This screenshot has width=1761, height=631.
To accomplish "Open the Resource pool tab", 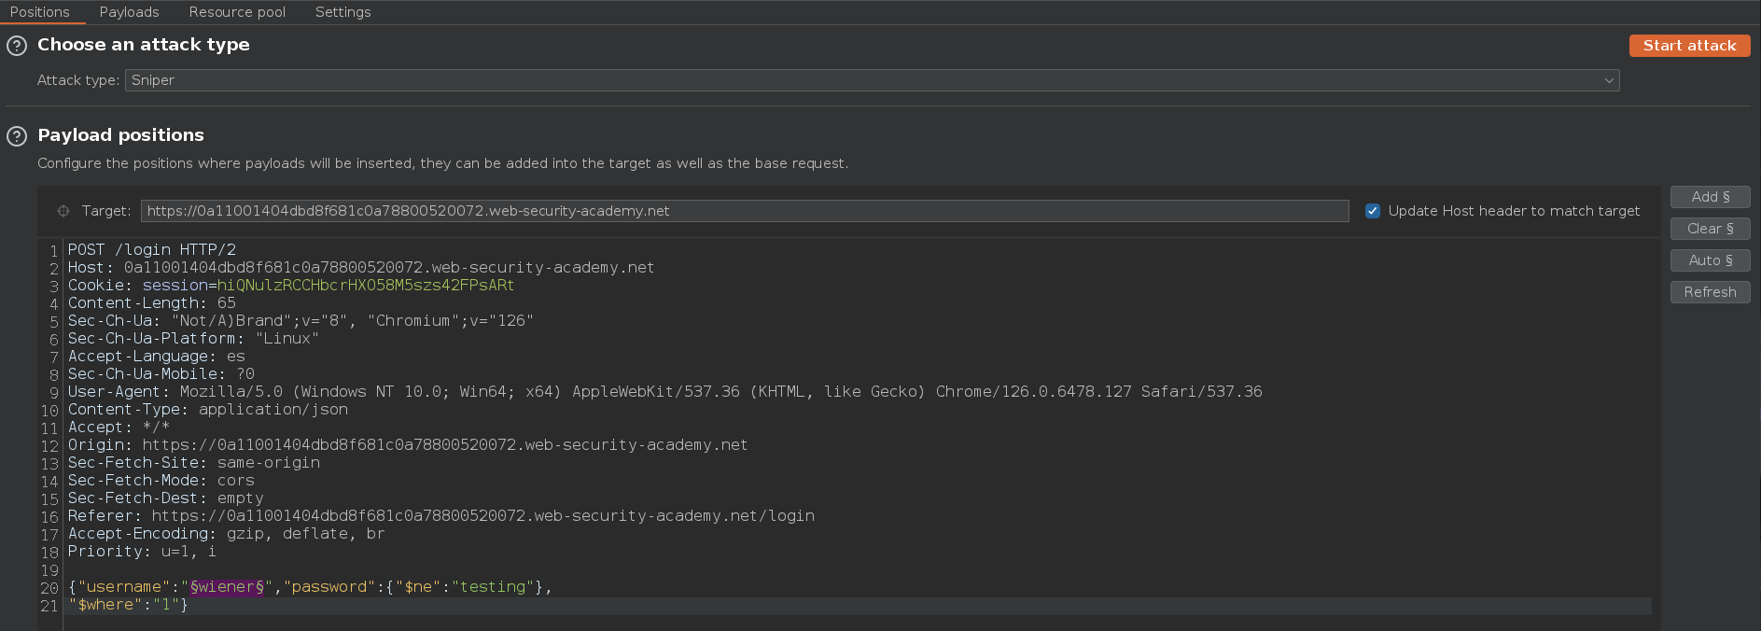I will (237, 12).
